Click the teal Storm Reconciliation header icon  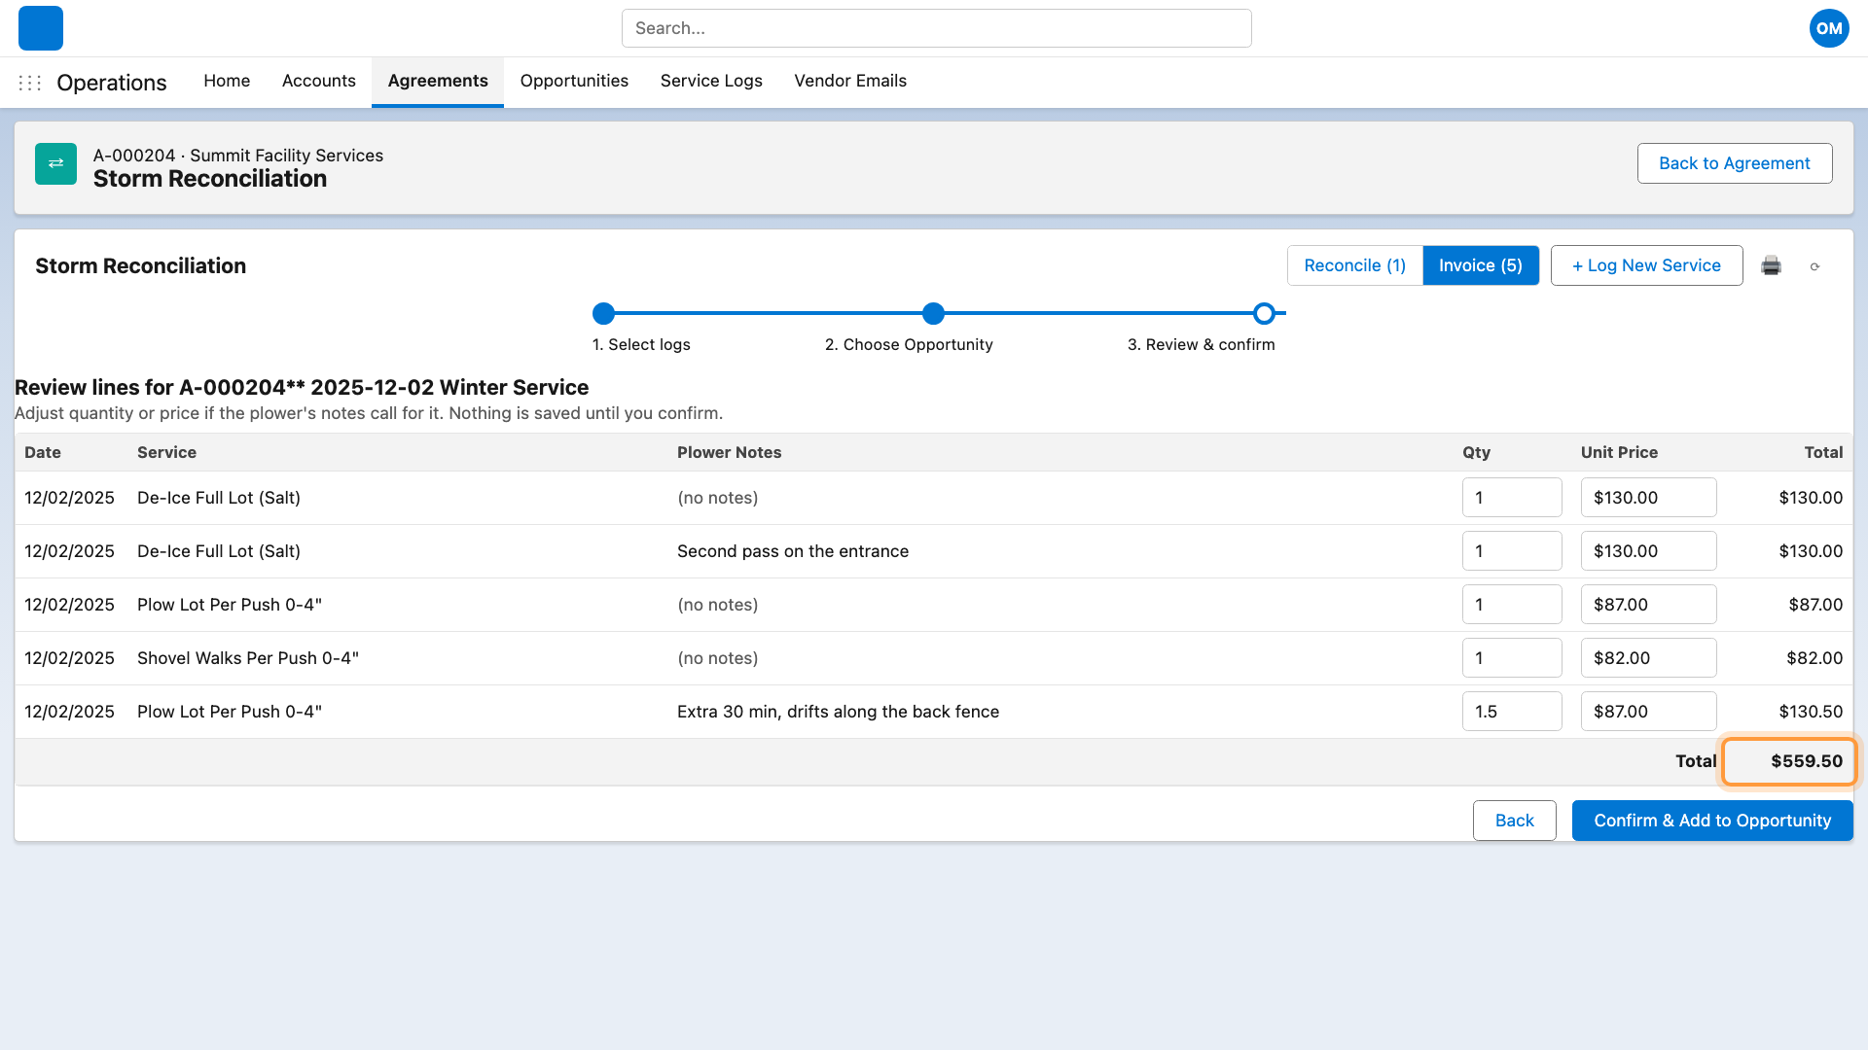pyautogui.click(x=55, y=163)
